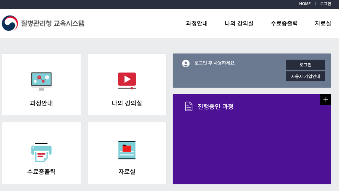Click the KDCA logo emblem
This screenshot has width=339, height=191.
pyautogui.click(x=10, y=23)
